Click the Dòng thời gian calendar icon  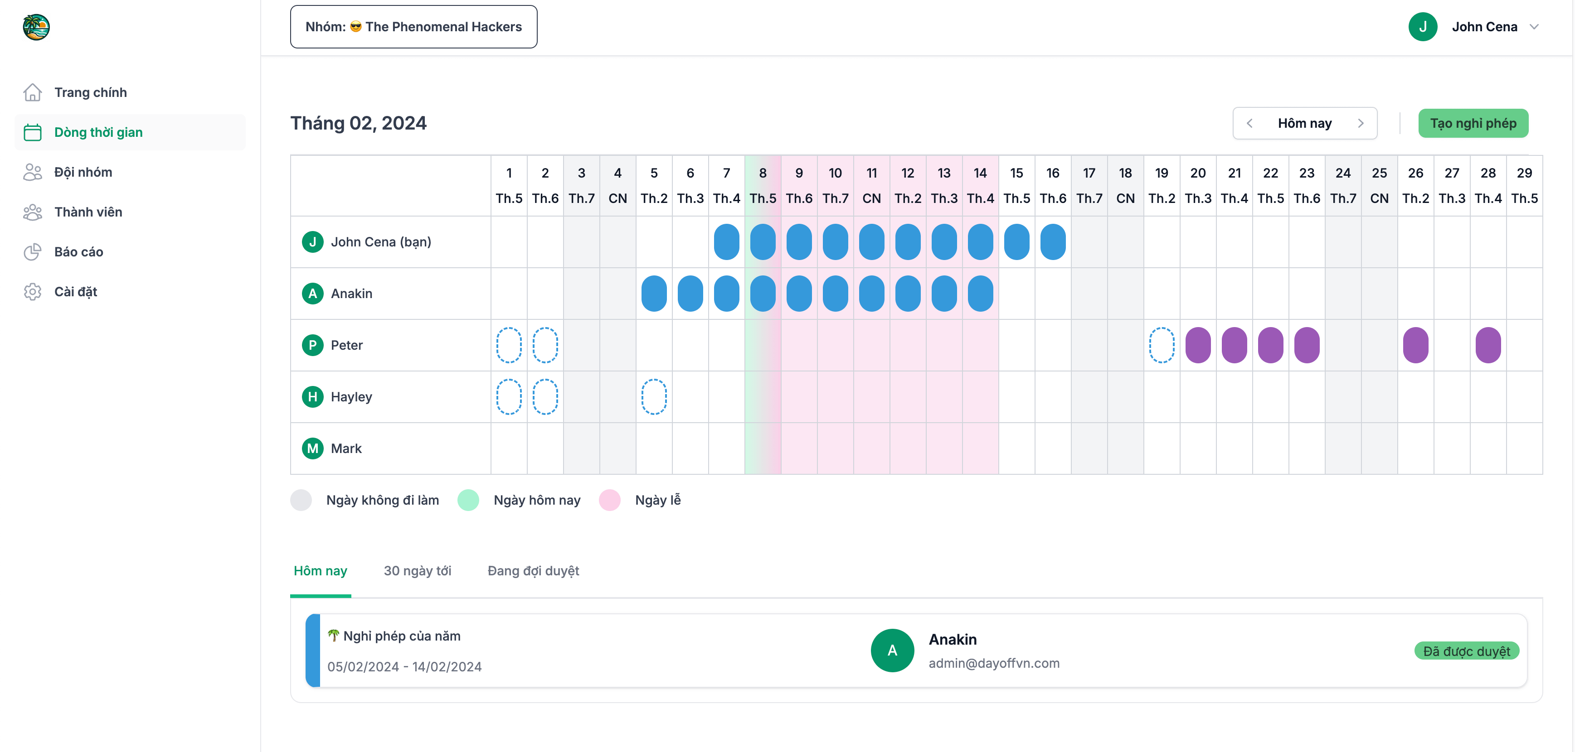(x=32, y=133)
